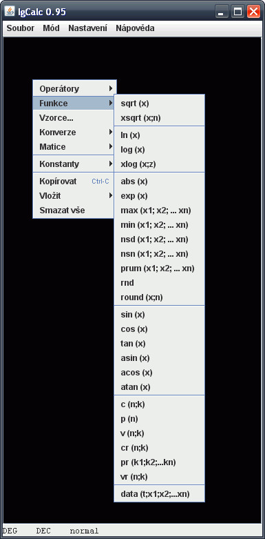Insert the atan (x) function
This screenshot has height=539, width=265.
click(x=160, y=386)
